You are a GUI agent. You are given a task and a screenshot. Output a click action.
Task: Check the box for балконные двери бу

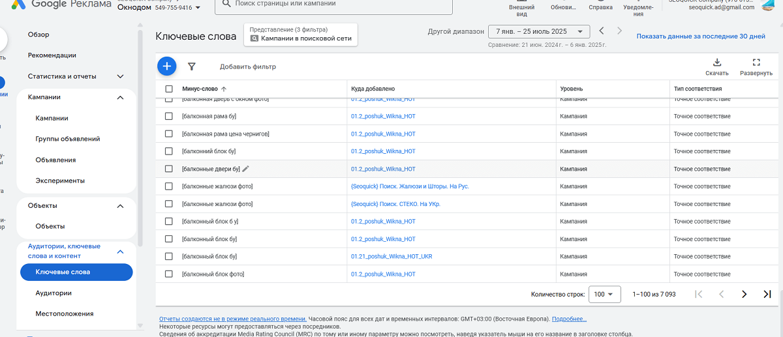tap(169, 169)
